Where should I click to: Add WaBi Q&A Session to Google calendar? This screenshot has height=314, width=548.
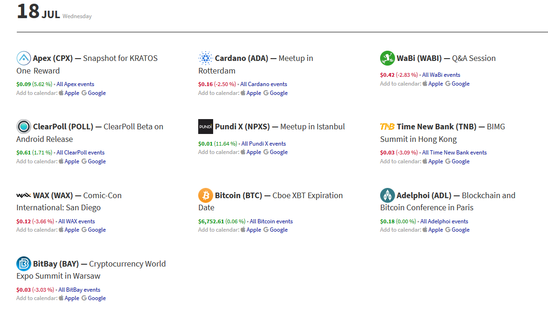click(457, 84)
